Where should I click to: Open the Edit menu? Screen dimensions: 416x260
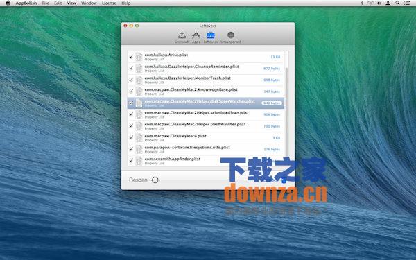click(58, 3)
